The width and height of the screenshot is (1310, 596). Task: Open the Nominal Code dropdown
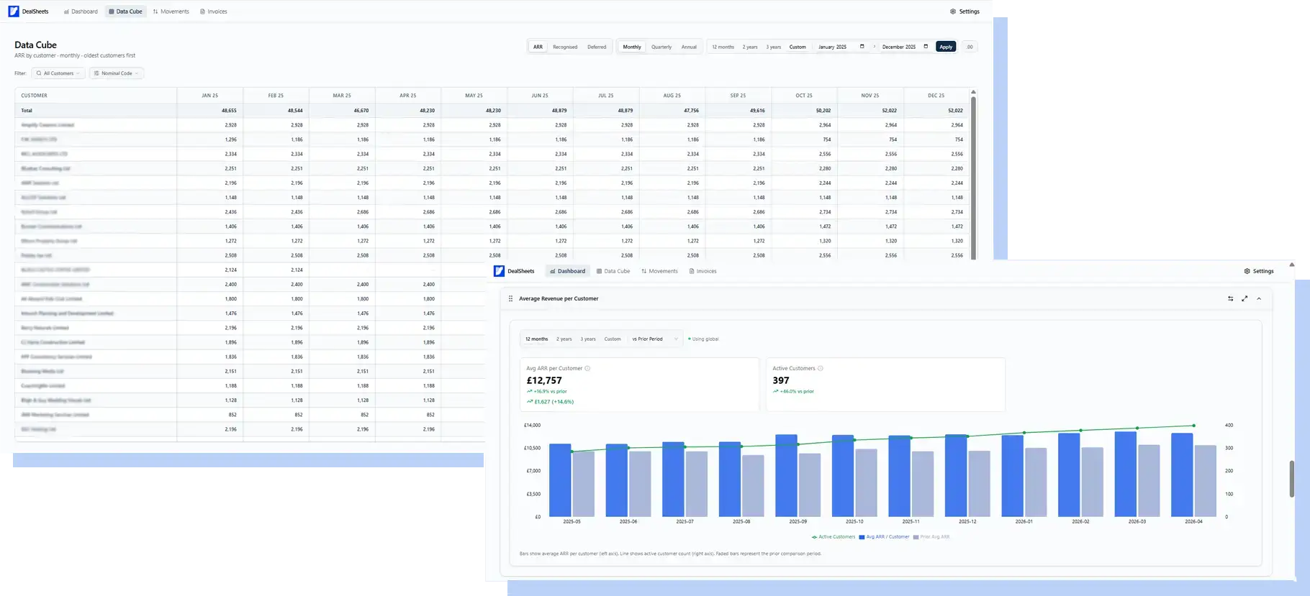pyautogui.click(x=117, y=73)
